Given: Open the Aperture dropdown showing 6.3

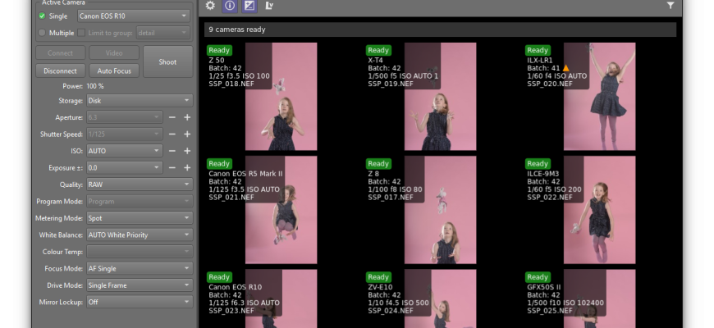Looking at the screenshot, I should click(x=124, y=117).
